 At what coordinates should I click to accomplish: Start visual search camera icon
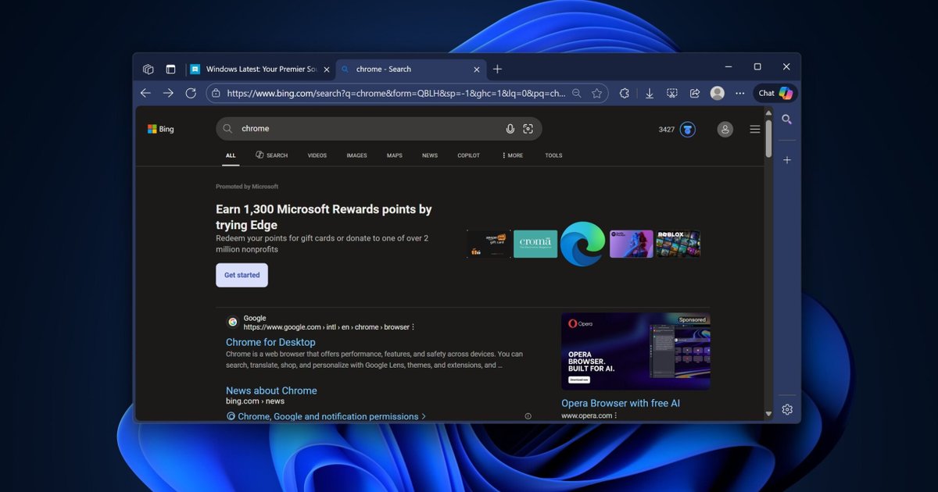coord(528,129)
